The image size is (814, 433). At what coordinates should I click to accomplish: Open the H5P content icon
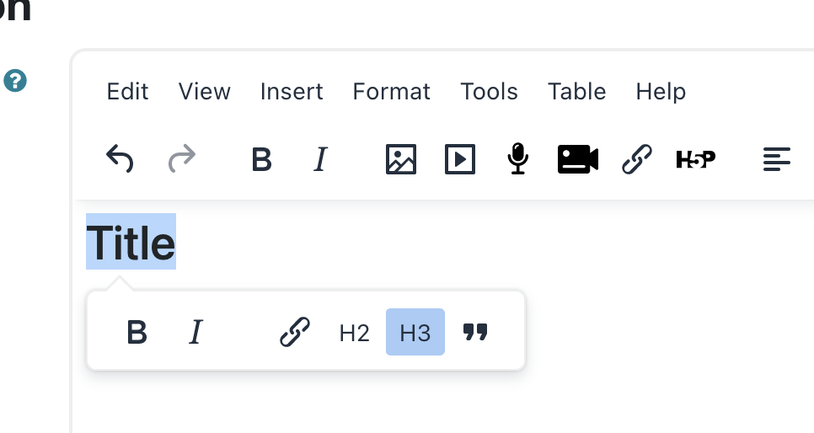(696, 159)
